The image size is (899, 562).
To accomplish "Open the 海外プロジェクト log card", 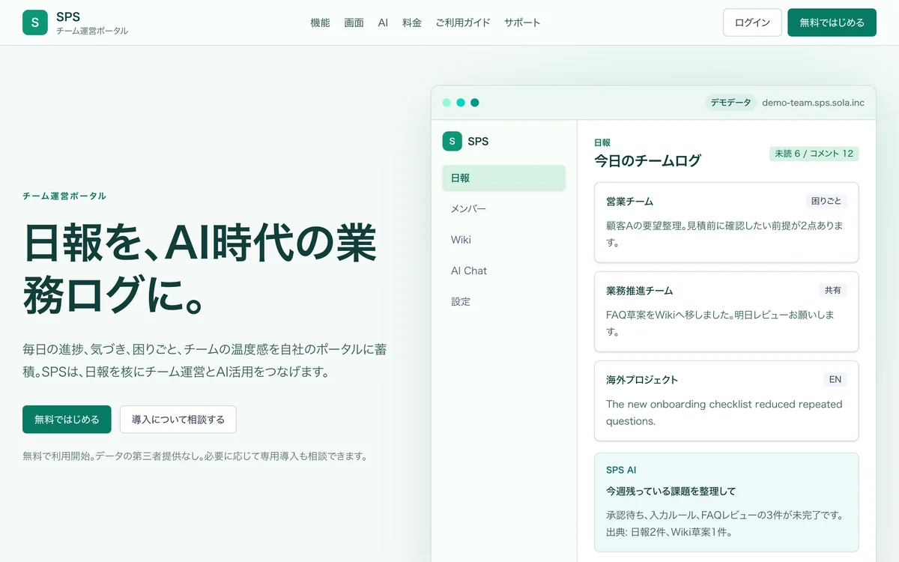I will (x=726, y=401).
